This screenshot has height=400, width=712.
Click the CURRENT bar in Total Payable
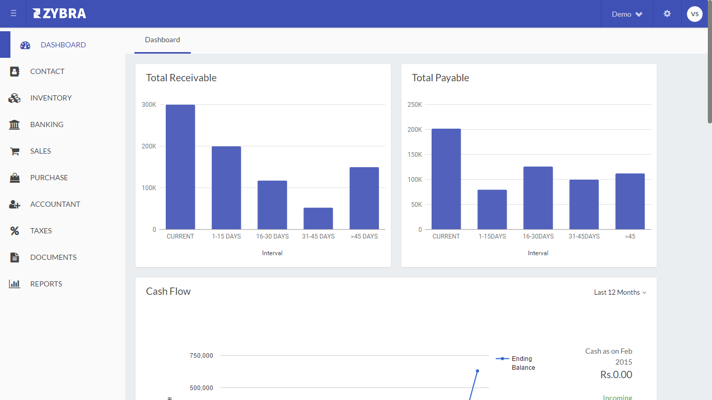click(x=446, y=179)
